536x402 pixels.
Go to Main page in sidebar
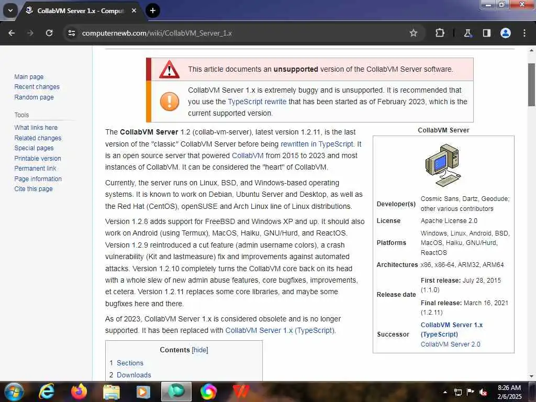29,77
